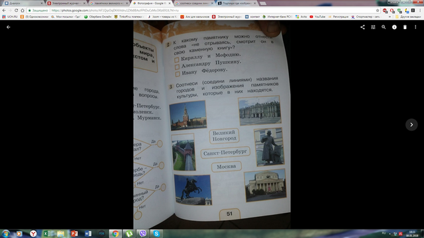Viewport: 424px width, 238px height.
Task: Delete this photo with trash icon
Action: [x=405, y=27]
